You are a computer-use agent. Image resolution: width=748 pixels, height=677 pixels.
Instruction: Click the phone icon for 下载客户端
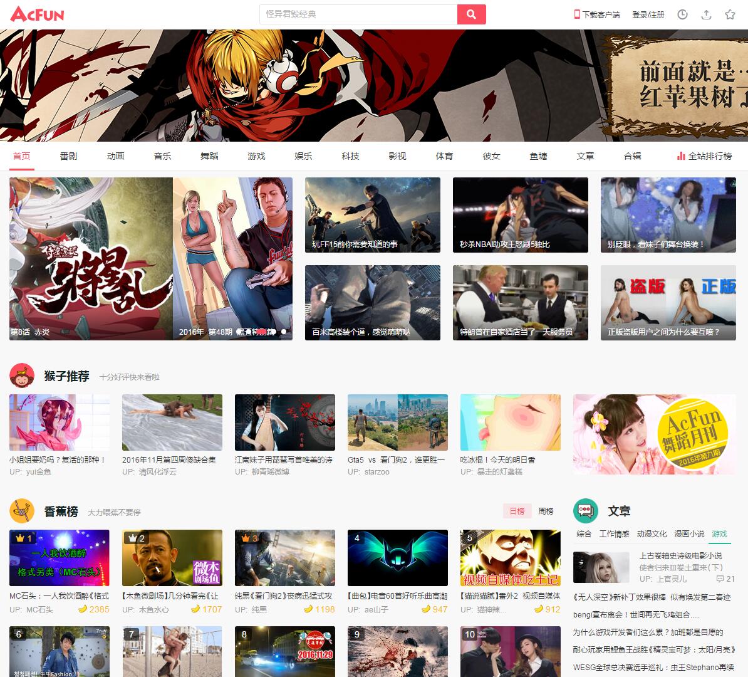point(577,15)
